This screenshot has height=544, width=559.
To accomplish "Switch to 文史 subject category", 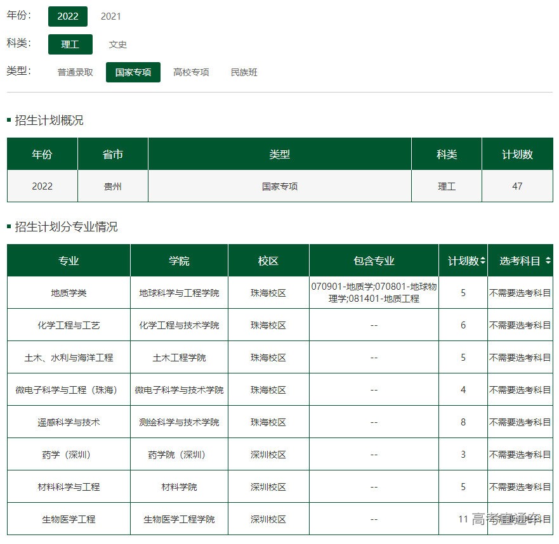I will (x=118, y=44).
